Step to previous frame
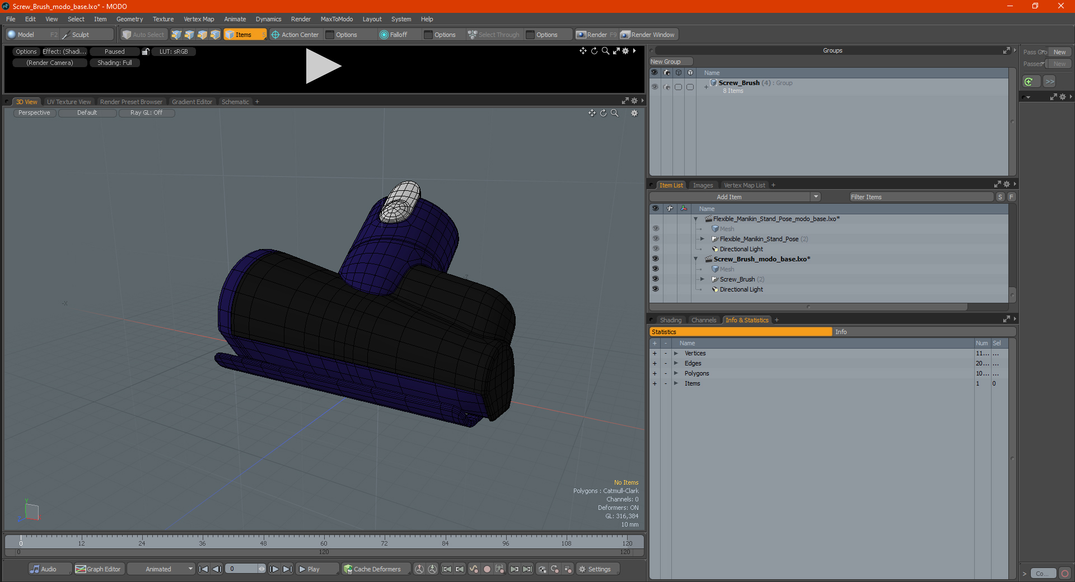The image size is (1075, 582). 217,569
